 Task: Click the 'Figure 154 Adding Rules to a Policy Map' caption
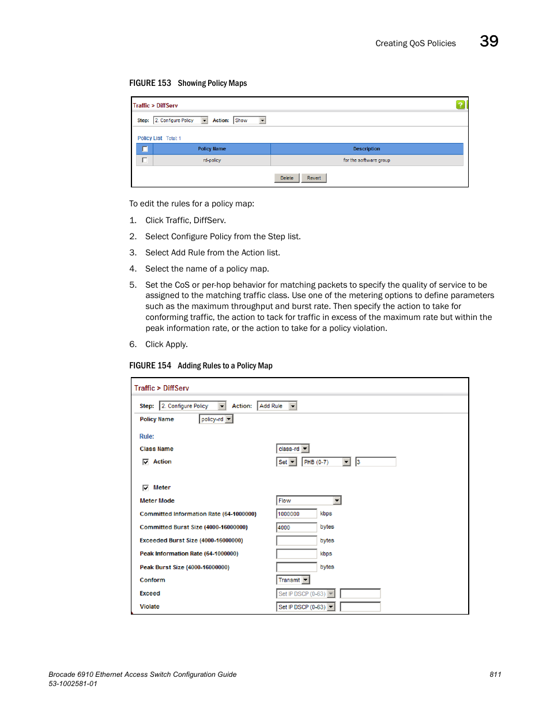201,366
